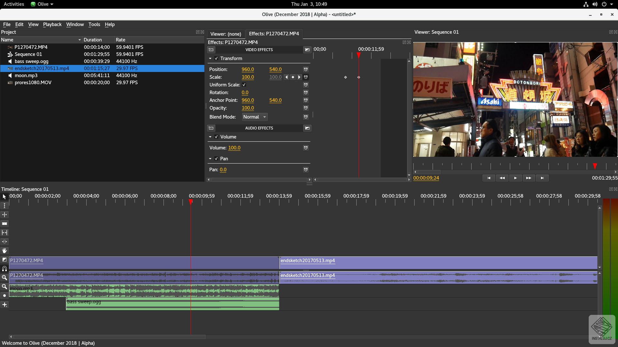This screenshot has width=618, height=347.
Task: Click the Play button under the sequence viewer
Action: point(515,178)
